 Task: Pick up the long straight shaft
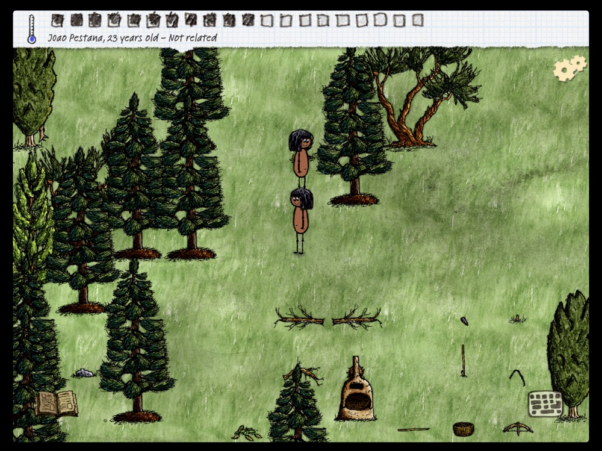414,429
